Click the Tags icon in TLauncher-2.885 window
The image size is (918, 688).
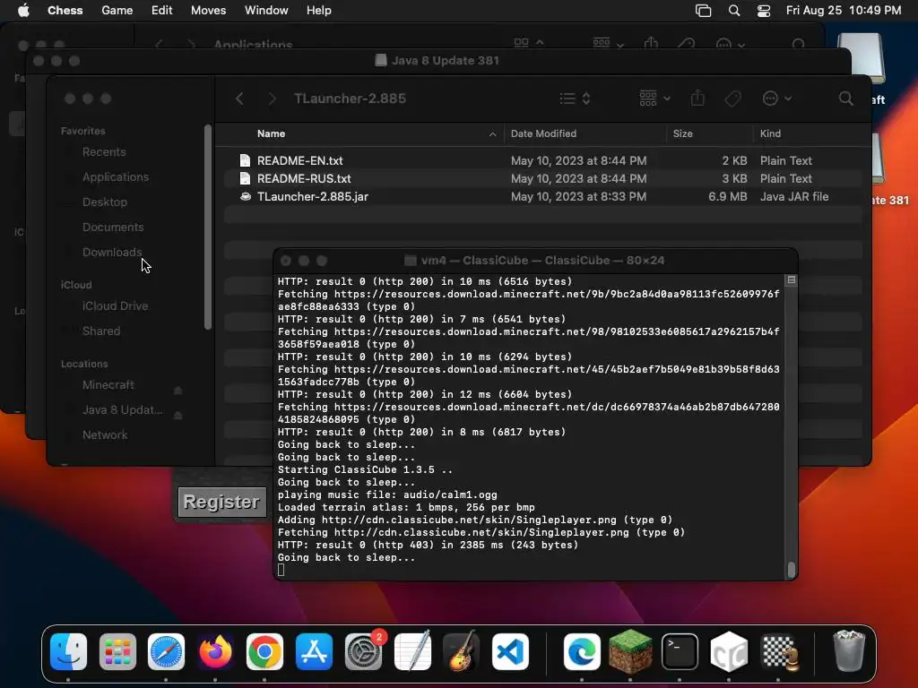[733, 99]
